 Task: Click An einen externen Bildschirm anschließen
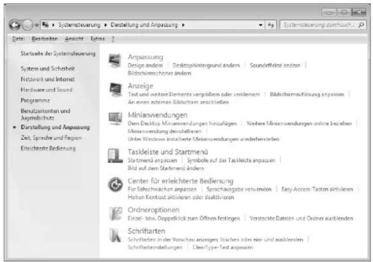[178, 102]
